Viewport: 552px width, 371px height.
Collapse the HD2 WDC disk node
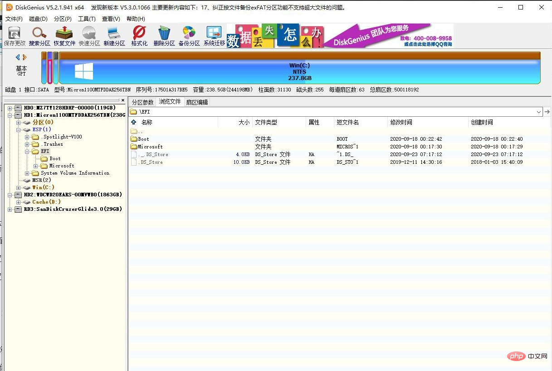(x=10, y=195)
